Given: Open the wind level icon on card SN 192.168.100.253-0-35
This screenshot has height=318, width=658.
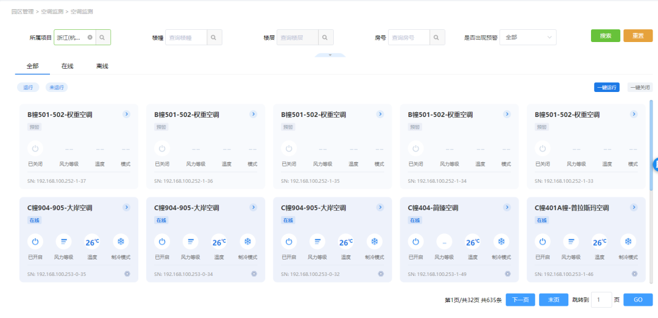Looking at the screenshot, I should [64, 241].
